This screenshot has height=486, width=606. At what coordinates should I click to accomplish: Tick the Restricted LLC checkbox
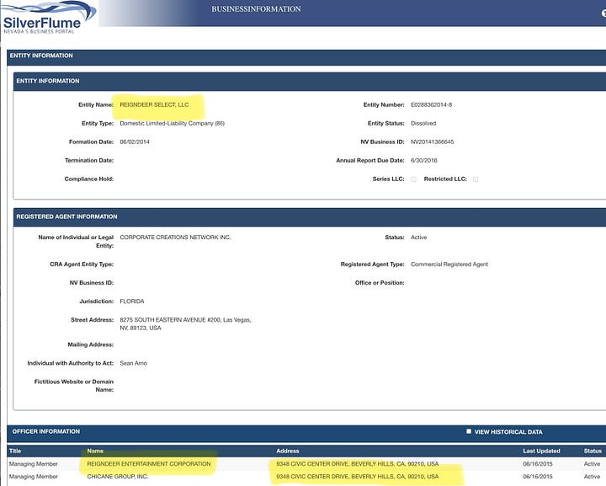coord(476,179)
